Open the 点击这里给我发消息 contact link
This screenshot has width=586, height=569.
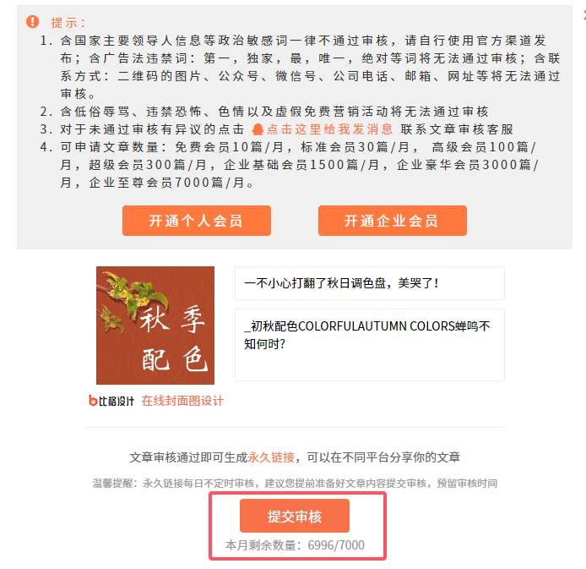(329, 129)
